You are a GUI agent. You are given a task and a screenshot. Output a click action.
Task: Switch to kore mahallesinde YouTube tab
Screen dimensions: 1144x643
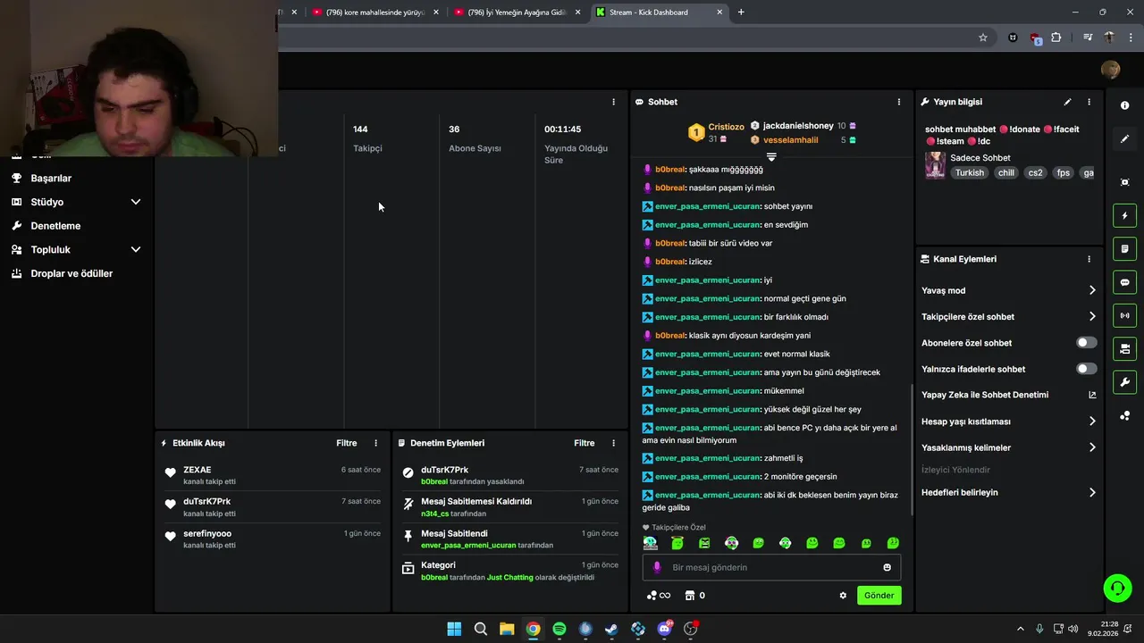(x=375, y=13)
